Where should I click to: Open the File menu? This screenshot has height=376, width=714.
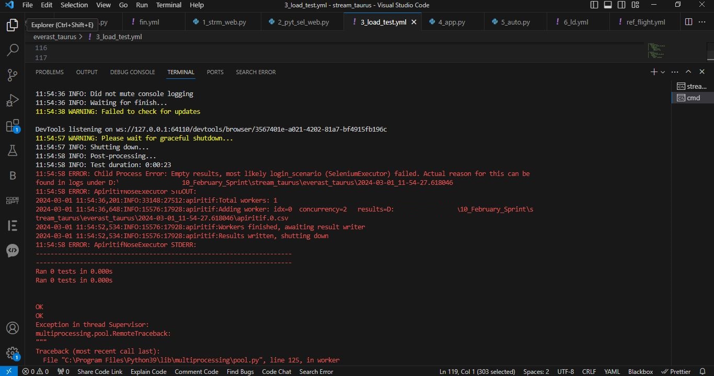click(27, 5)
